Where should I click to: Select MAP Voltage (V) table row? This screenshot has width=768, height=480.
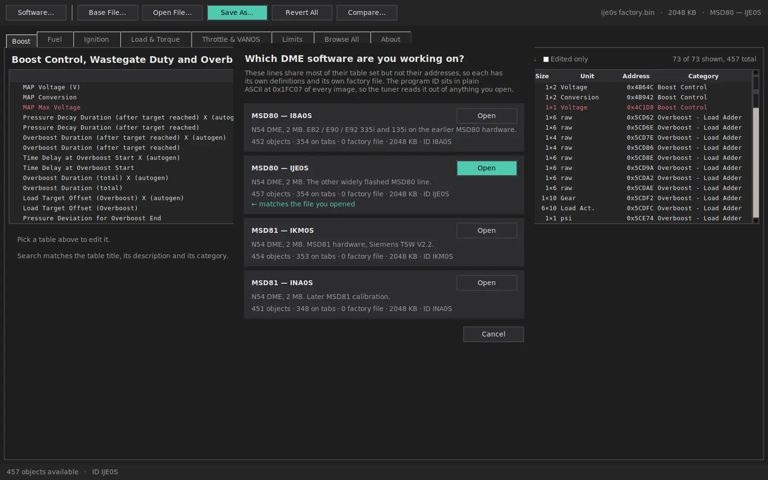click(122, 87)
